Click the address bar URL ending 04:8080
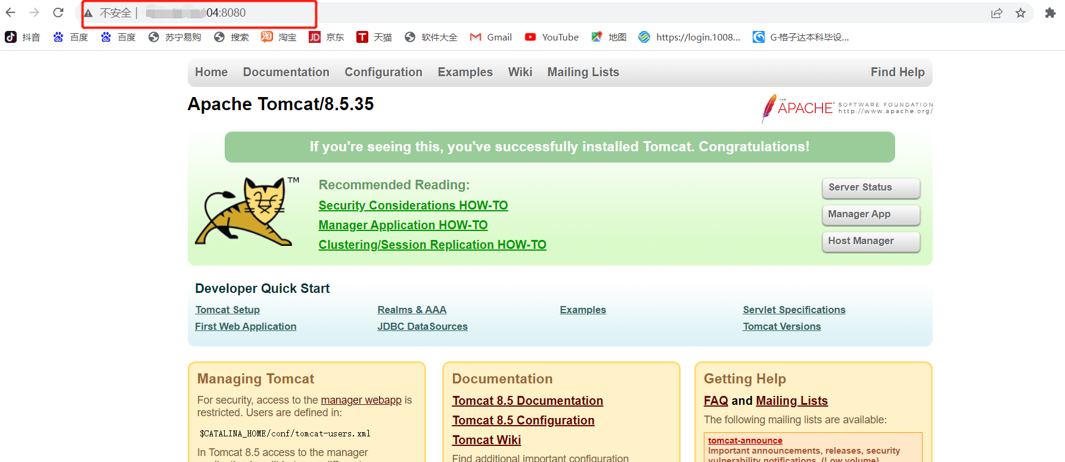 point(195,13)
